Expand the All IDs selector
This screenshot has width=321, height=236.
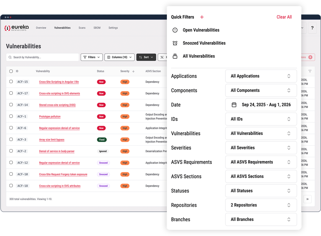pyautogui.click(x=261, y=119)
